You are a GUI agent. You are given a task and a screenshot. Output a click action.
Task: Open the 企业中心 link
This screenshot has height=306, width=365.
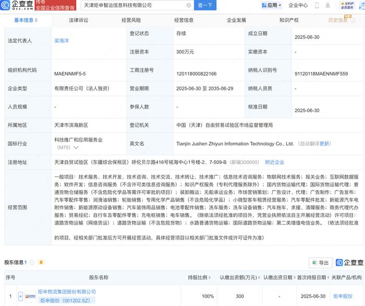[298, 5]
